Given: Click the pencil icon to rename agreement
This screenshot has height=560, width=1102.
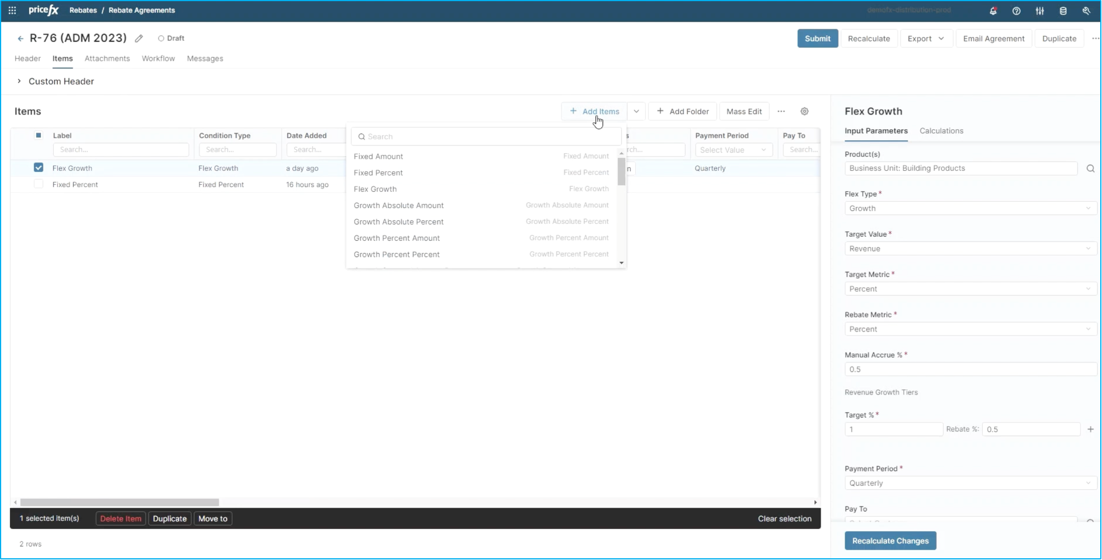Looking at the screenshot, I should pyautogui.click(x=139, y=39).
